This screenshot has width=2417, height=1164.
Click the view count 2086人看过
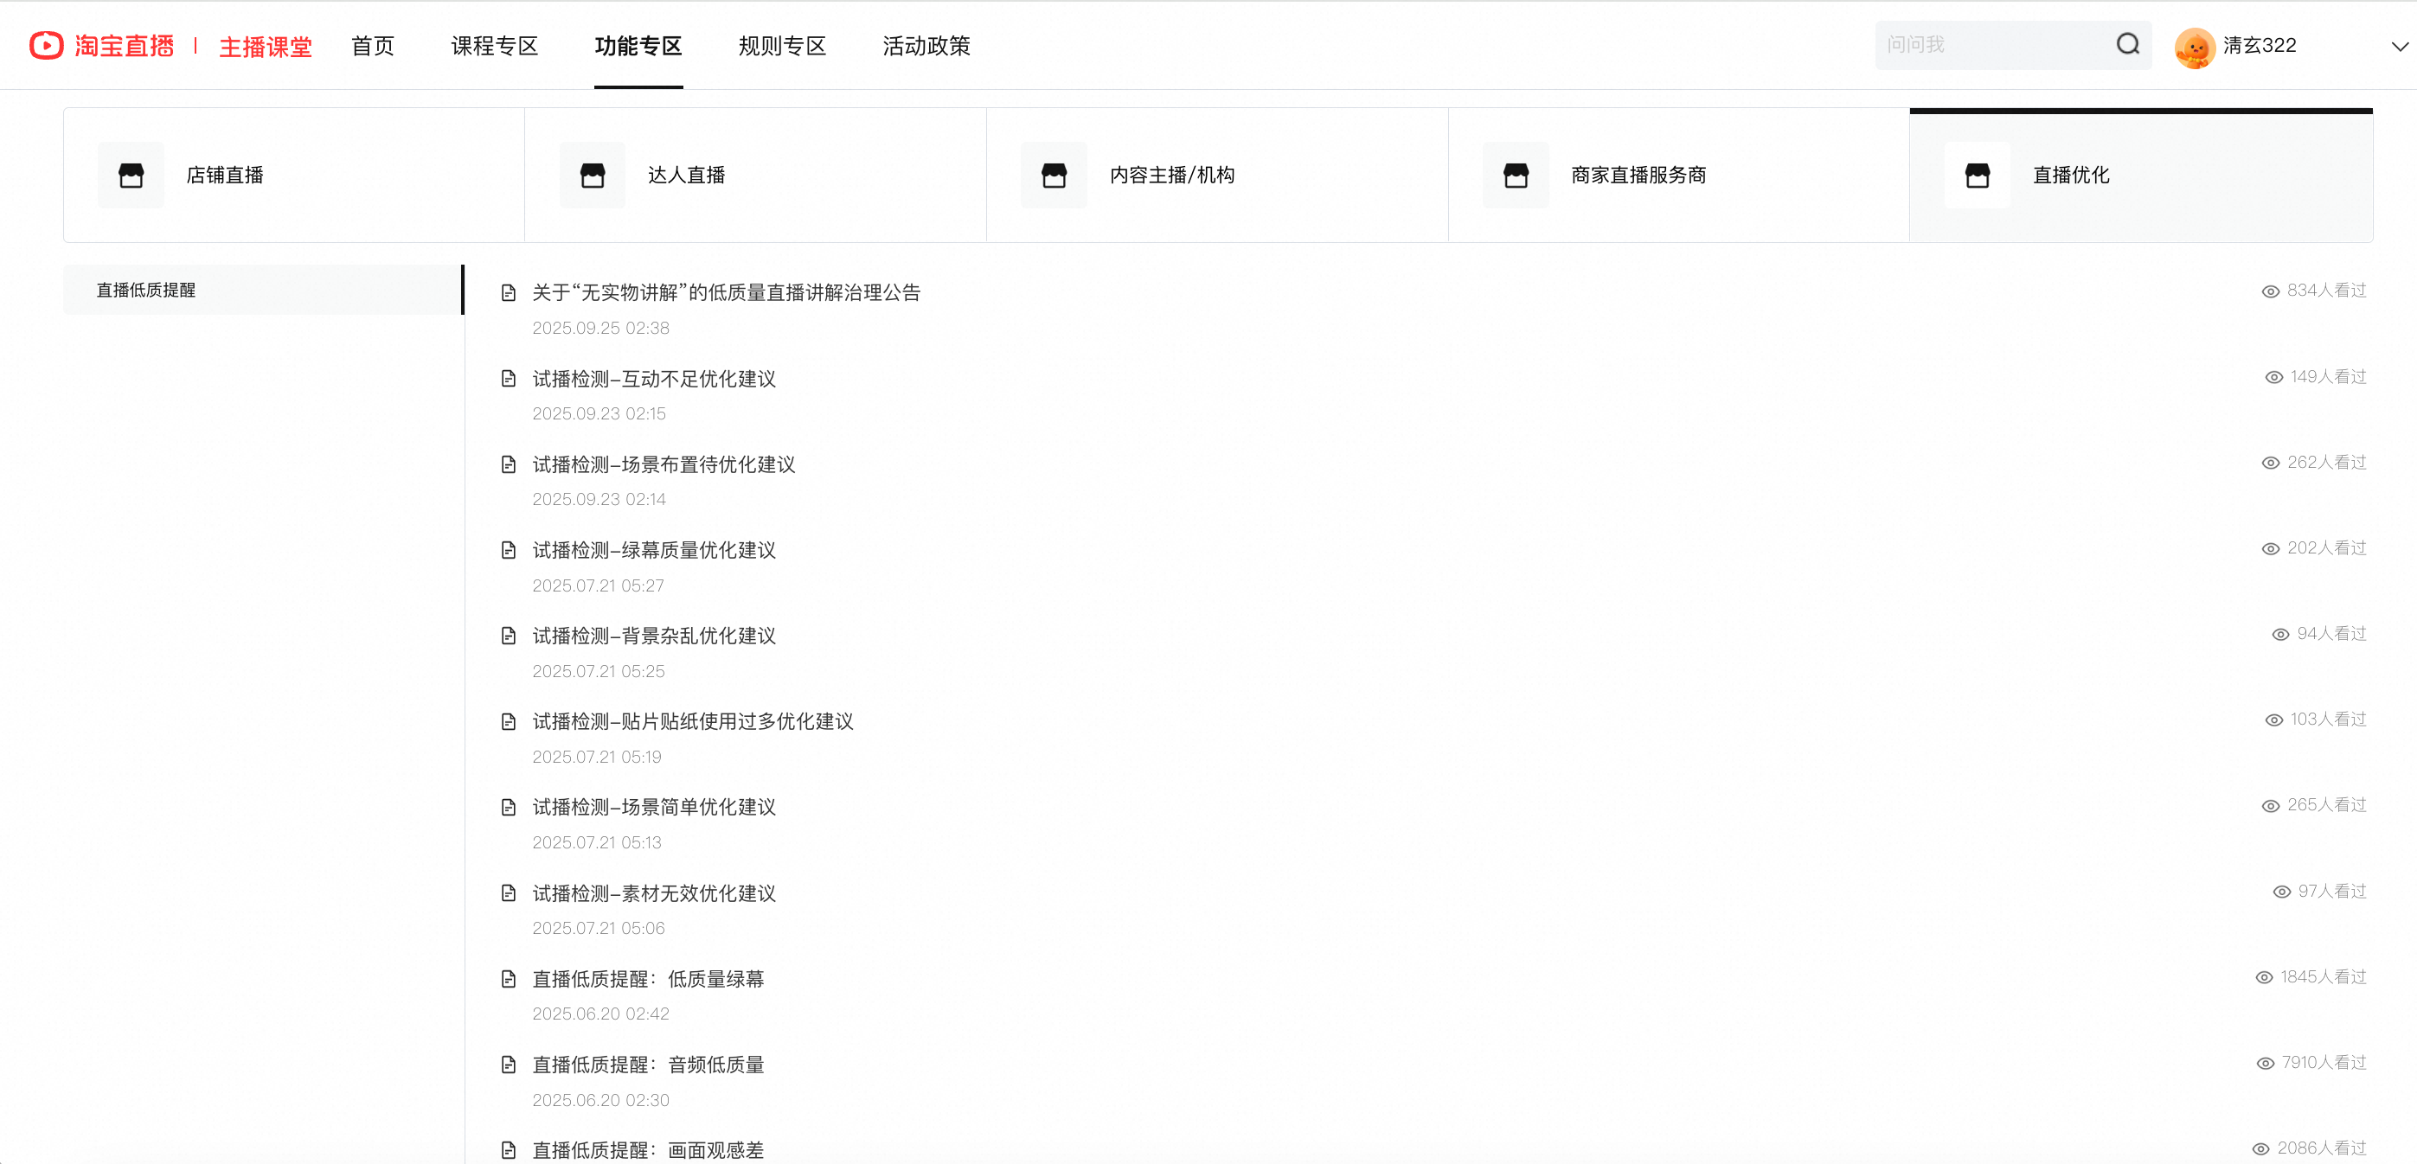2321,1148
